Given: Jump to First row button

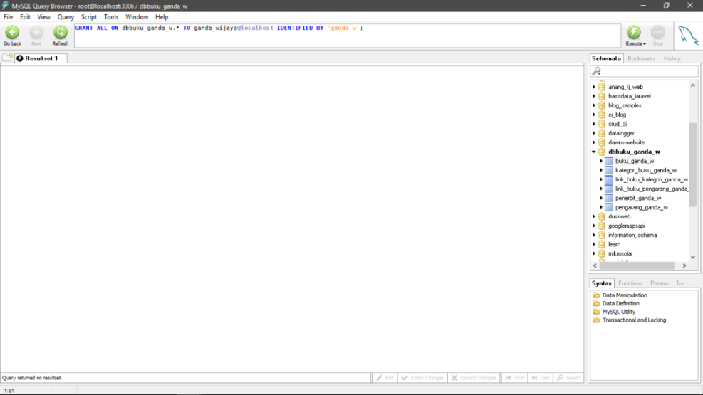Looking at the screenshot, I should (515, 378).
